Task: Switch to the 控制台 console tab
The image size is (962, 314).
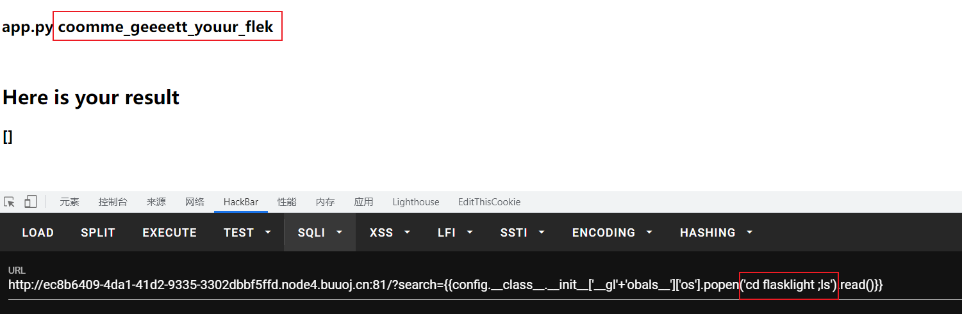Action: click(x=113, y=202)
